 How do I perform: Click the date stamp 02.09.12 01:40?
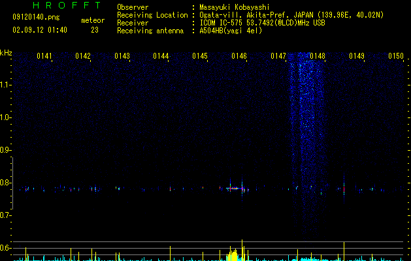[x=40, y=30]
